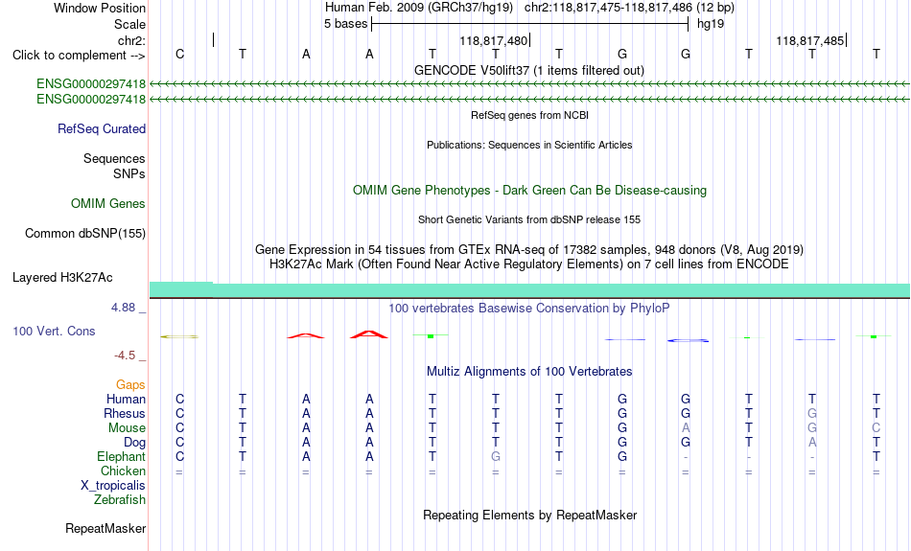Click 'Repeating Elements by RepeatMasker' title
Viewport: 911px width, 551px height.
[529, 515]
